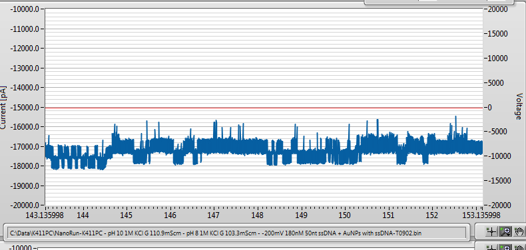Click the 15000 tick on Voltage axis
526x250 pixels.
498,33
